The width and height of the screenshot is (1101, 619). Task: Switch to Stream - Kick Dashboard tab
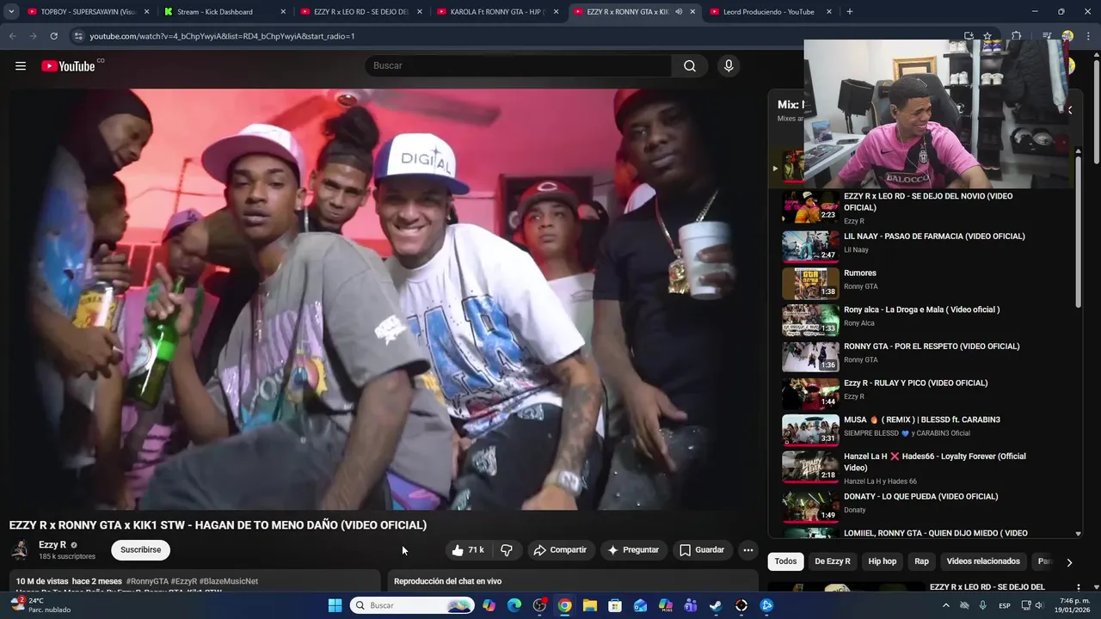click(x=225, y=12)
